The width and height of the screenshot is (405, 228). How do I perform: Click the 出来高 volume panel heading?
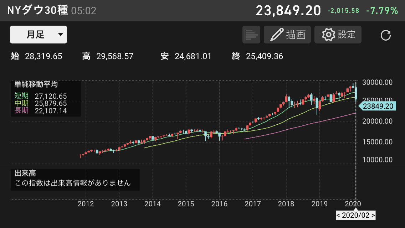(x=25, y=173)
